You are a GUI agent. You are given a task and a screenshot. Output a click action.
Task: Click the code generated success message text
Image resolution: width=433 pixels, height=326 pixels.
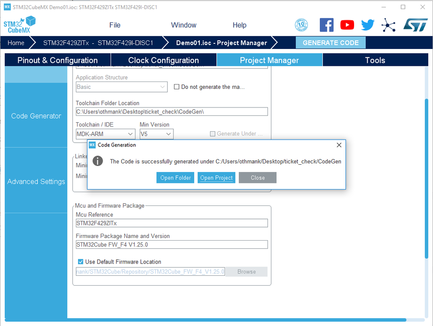[225, 161]
